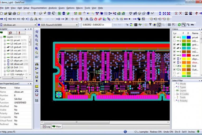
Task: Switch to the Main tab
Action: pos(57,127)
